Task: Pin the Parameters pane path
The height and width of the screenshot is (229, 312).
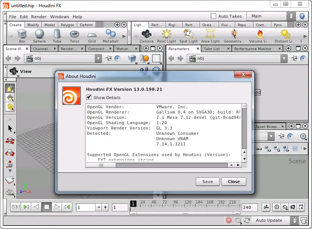Action: click(x=294, y=58)
